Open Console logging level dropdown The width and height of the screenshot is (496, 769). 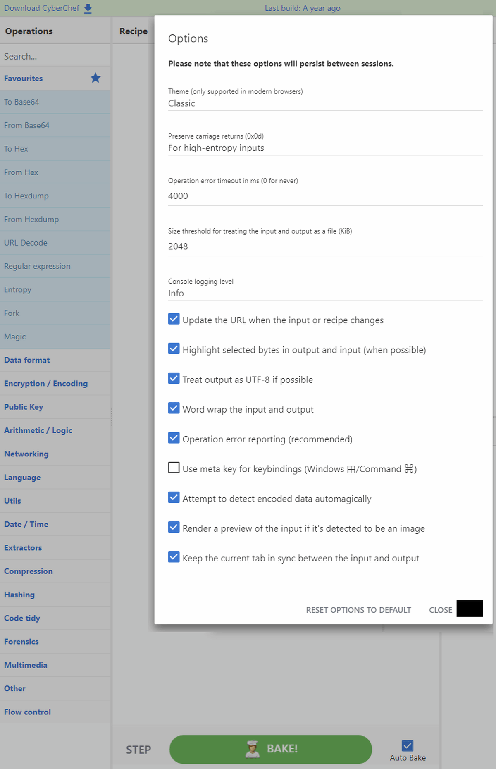[x=325, y=293]
